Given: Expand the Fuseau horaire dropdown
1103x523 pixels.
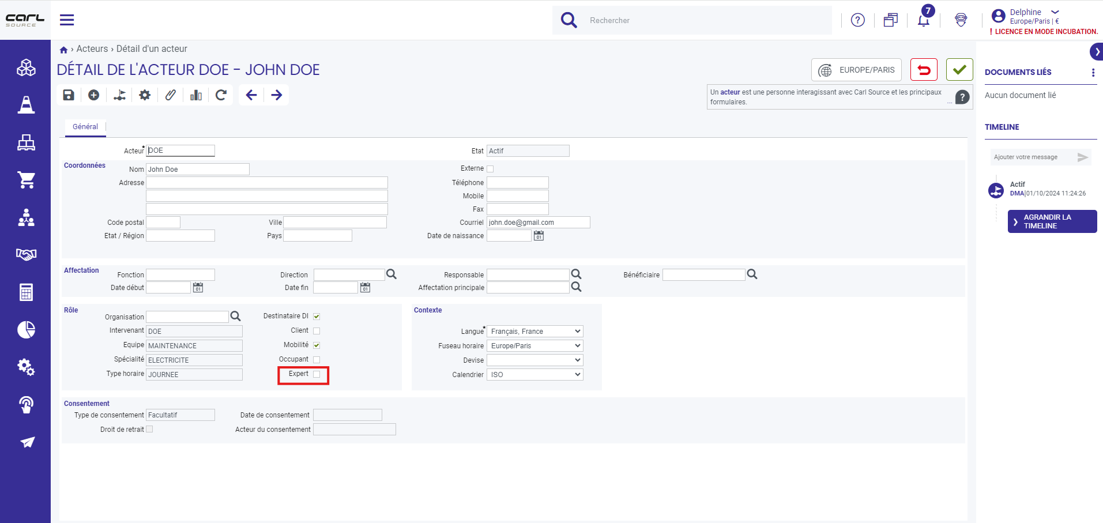Looking at the screenshot, I should click(x=535, y=346).
